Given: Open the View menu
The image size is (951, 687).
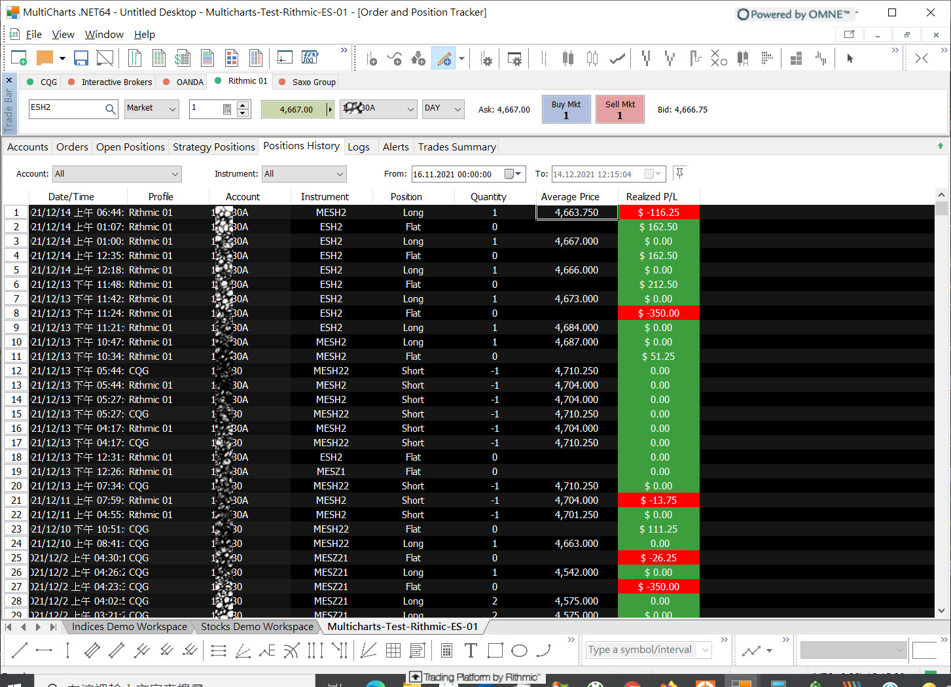Looking at the screenshot, I should [x=63, y=34].
